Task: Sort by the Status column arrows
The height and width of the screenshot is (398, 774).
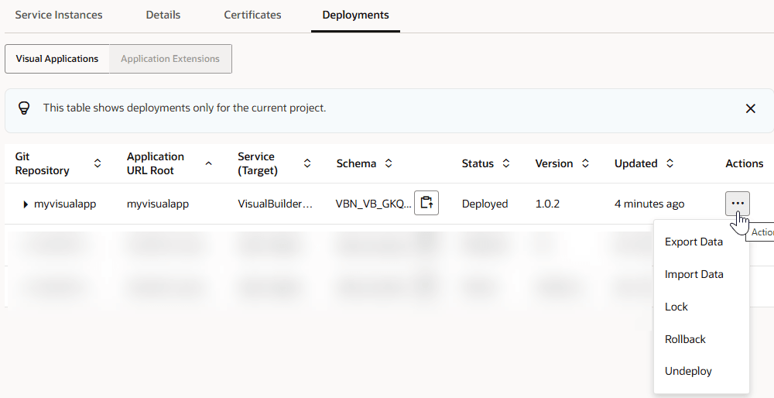Action: click(x=506, y=163)
